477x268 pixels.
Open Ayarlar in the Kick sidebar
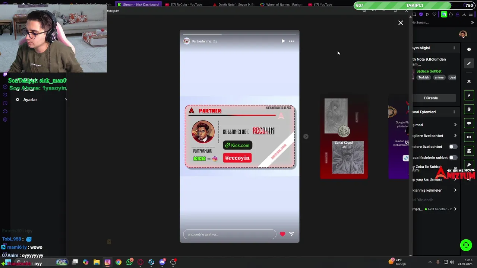30,100
